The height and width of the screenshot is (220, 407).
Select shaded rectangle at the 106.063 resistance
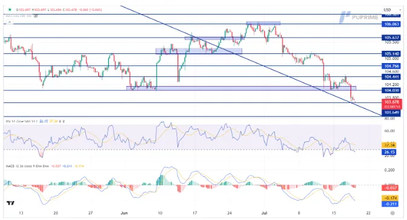click(263, 24)
